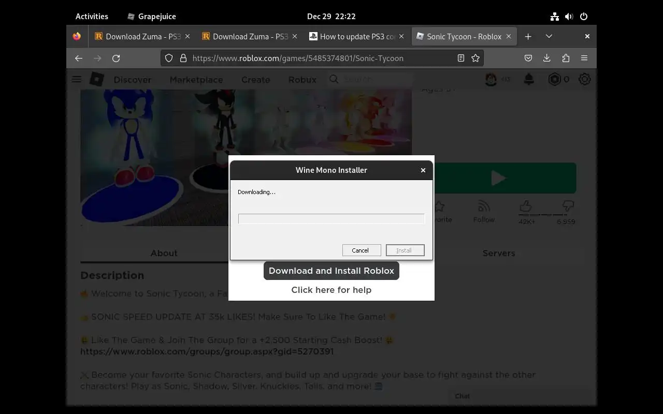The width and height of the screenshot is (663, 414).
Task: Bookmark this page with the star icon
Action: [x=475, y=58]
